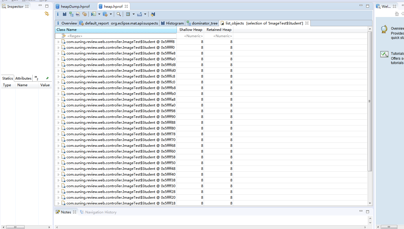Click the Class Name Regex filter field

click(116, 36)
